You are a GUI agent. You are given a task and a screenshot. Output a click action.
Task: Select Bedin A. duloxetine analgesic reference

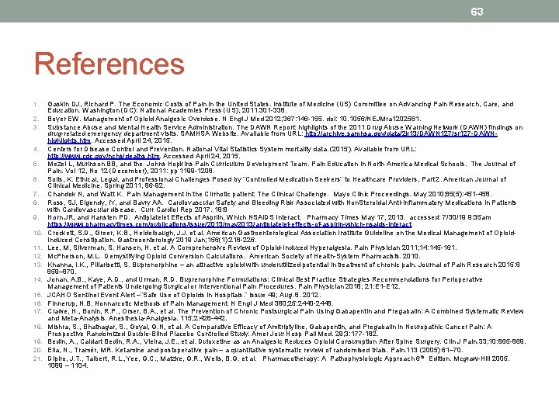tap(286, 341)
